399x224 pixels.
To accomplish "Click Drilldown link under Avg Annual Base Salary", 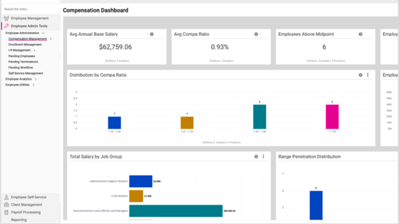I will click(x=110, y=61).
